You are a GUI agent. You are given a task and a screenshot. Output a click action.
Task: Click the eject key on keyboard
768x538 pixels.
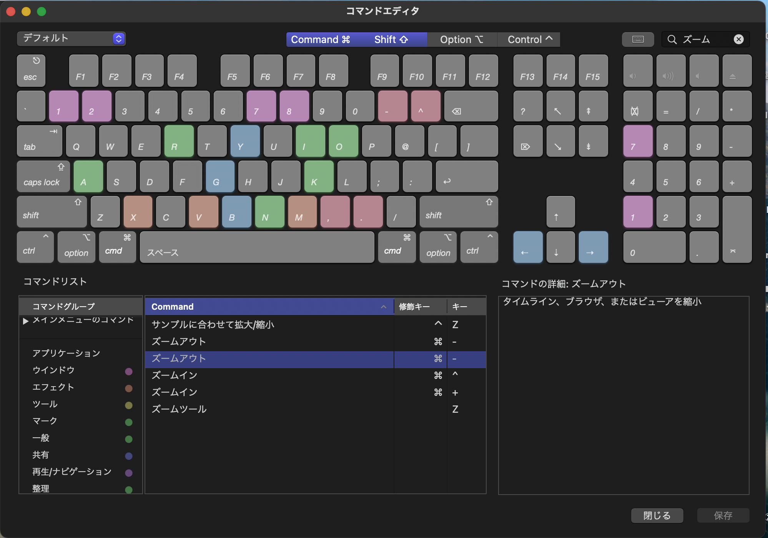pos(736,71)
